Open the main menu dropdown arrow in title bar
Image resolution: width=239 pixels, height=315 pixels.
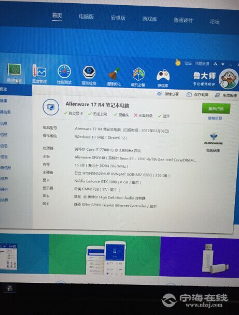pos(223,64)
